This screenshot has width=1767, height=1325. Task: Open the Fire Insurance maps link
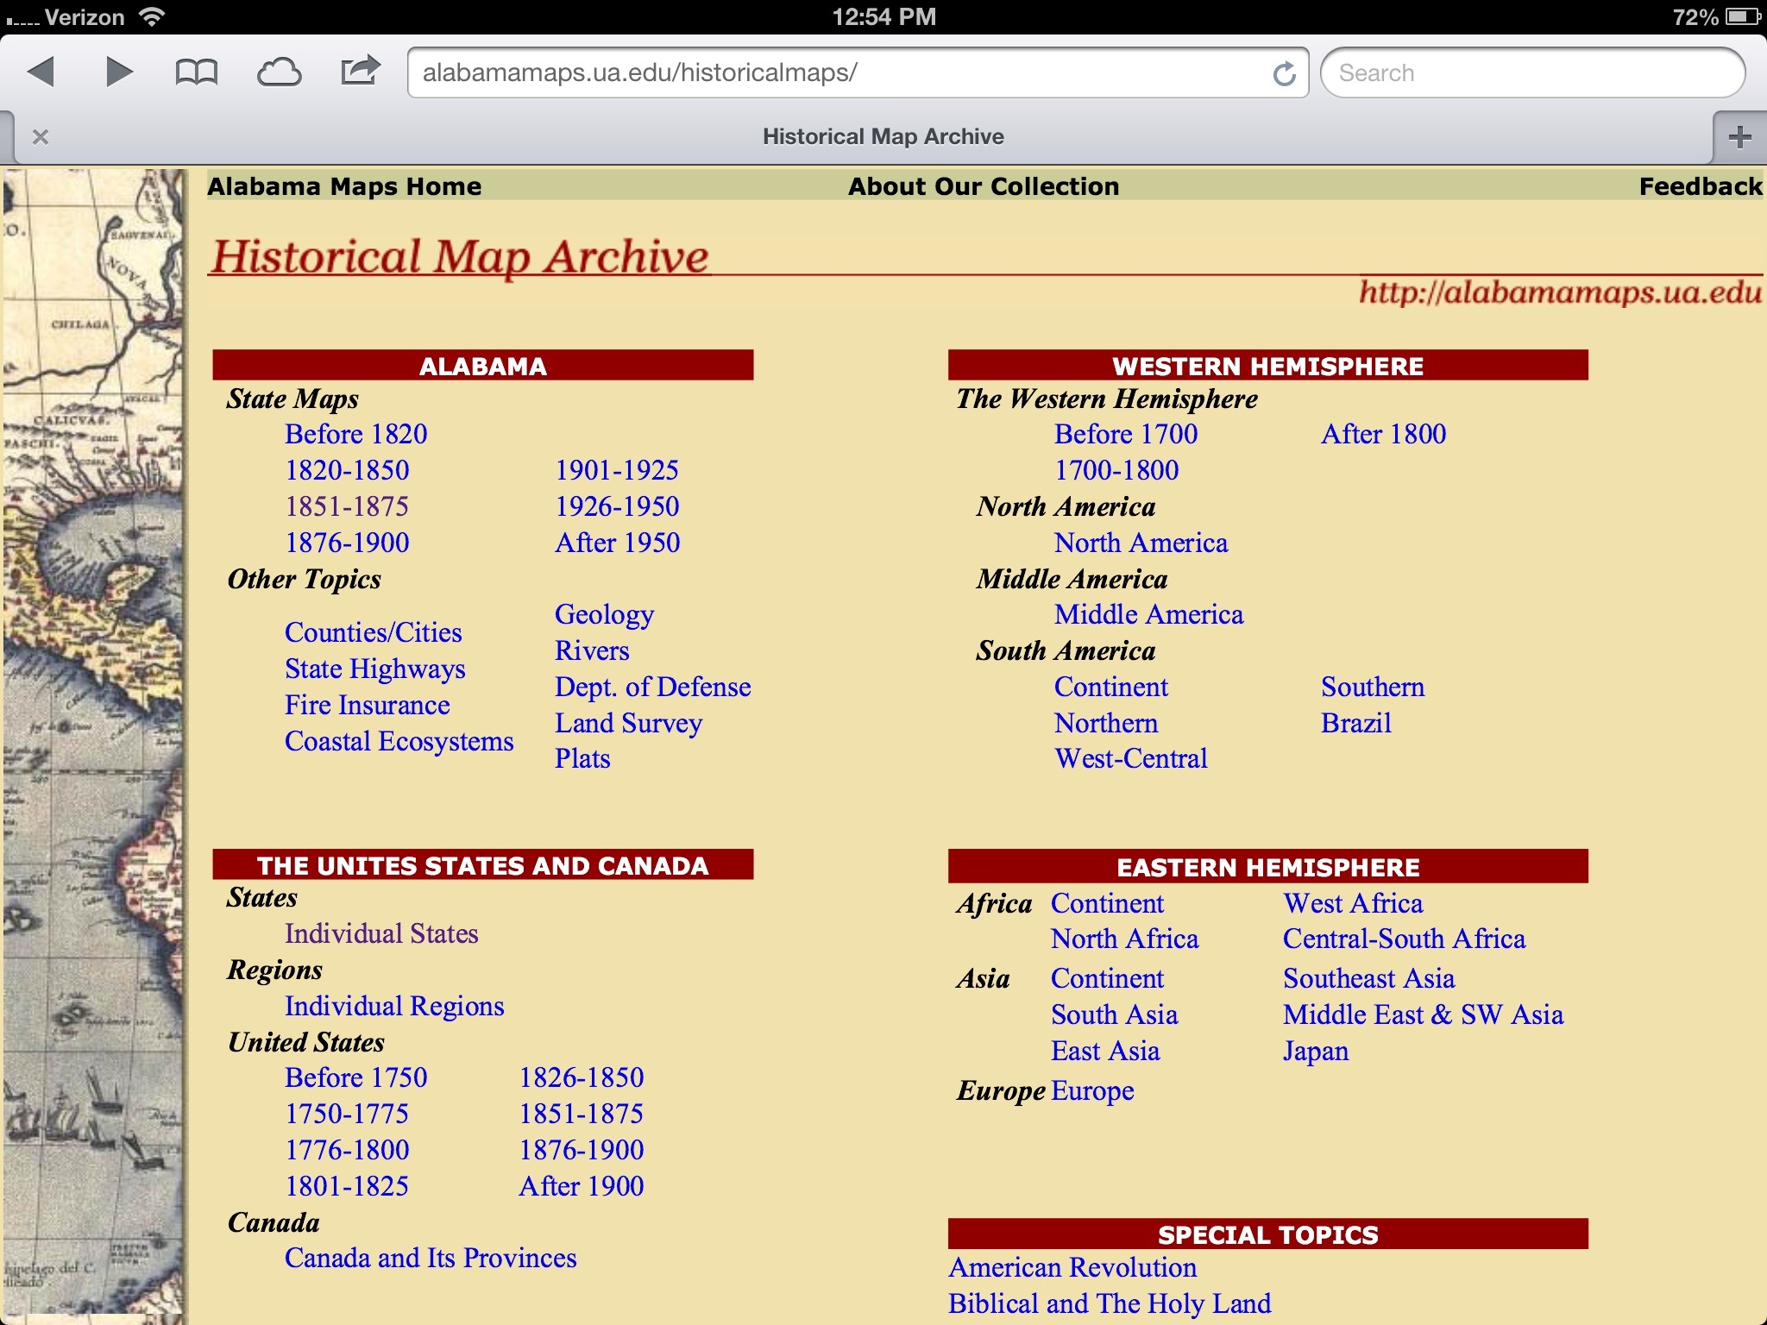tap(367, 705)
